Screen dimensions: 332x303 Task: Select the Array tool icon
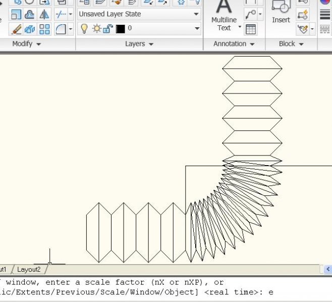pyautogui.click(x=44, y=29)
